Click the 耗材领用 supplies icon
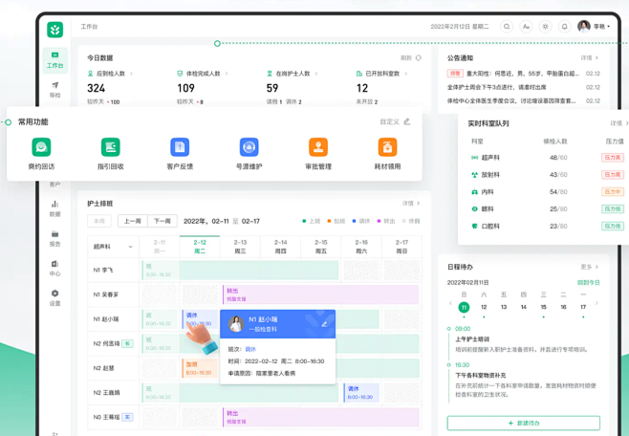 click(387, 147)
